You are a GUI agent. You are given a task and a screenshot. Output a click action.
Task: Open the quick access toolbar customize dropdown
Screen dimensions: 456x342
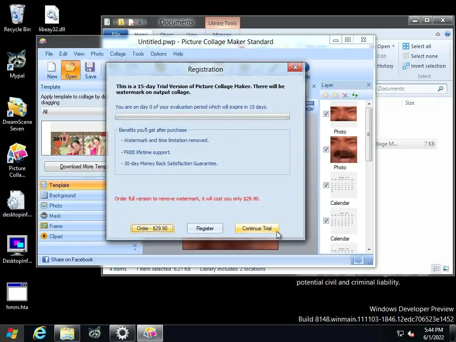[139, 22]
